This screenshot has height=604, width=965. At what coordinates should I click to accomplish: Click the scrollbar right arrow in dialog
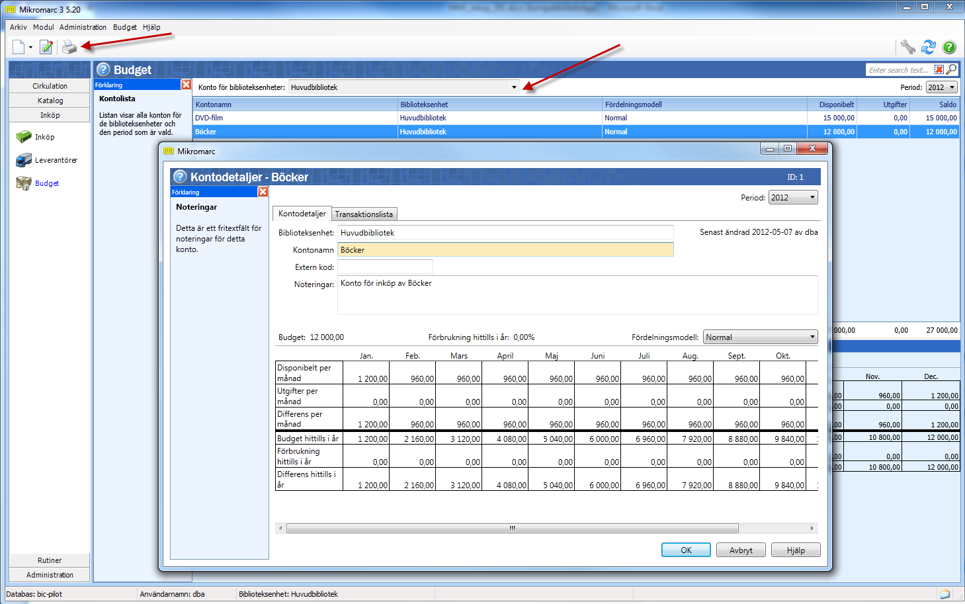(812, 528)
